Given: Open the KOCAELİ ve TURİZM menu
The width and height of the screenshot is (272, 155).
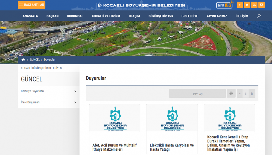Looking at the screenshot, I should coord(106,16).
